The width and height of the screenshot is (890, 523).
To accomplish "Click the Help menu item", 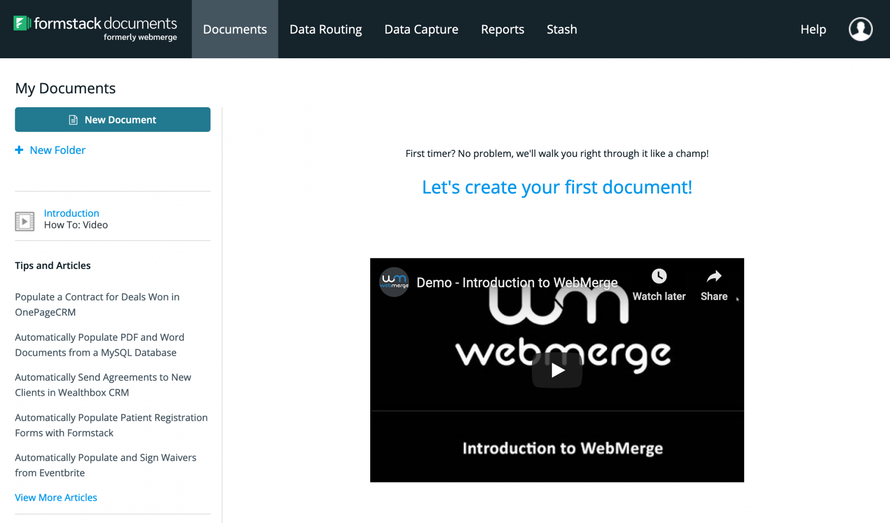I will click(813, 29).
